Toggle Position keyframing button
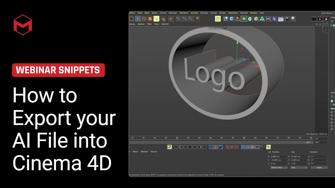335x188 pixels. pos(243,147)
